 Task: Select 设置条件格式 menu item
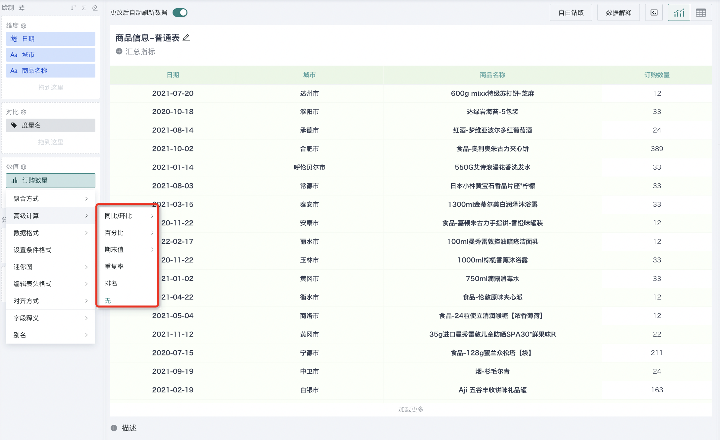point(32,250)
